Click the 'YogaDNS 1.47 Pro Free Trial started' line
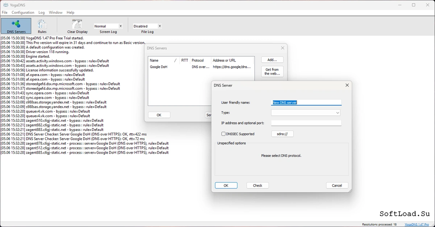Image resolution: width=435 pixels, height=227 pixels. pos(42,38)
